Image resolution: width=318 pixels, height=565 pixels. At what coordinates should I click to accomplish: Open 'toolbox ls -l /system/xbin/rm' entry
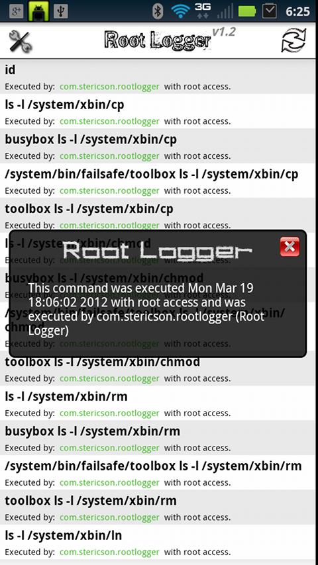coord(158,507)
